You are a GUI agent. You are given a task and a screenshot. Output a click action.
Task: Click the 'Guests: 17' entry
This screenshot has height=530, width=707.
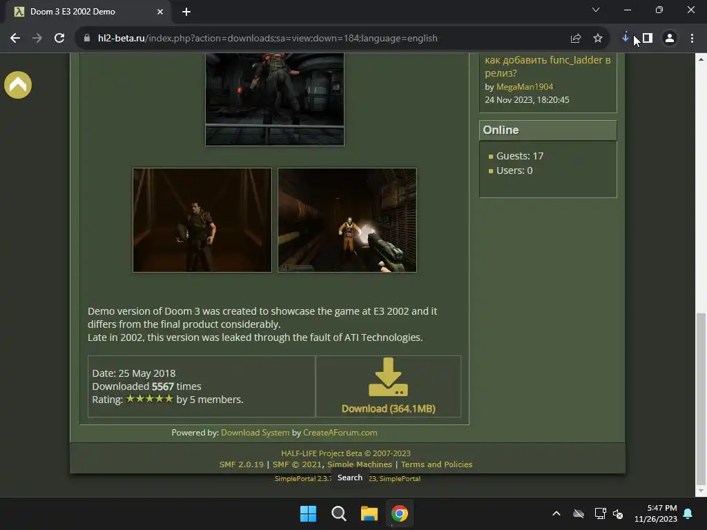(519, 156)
